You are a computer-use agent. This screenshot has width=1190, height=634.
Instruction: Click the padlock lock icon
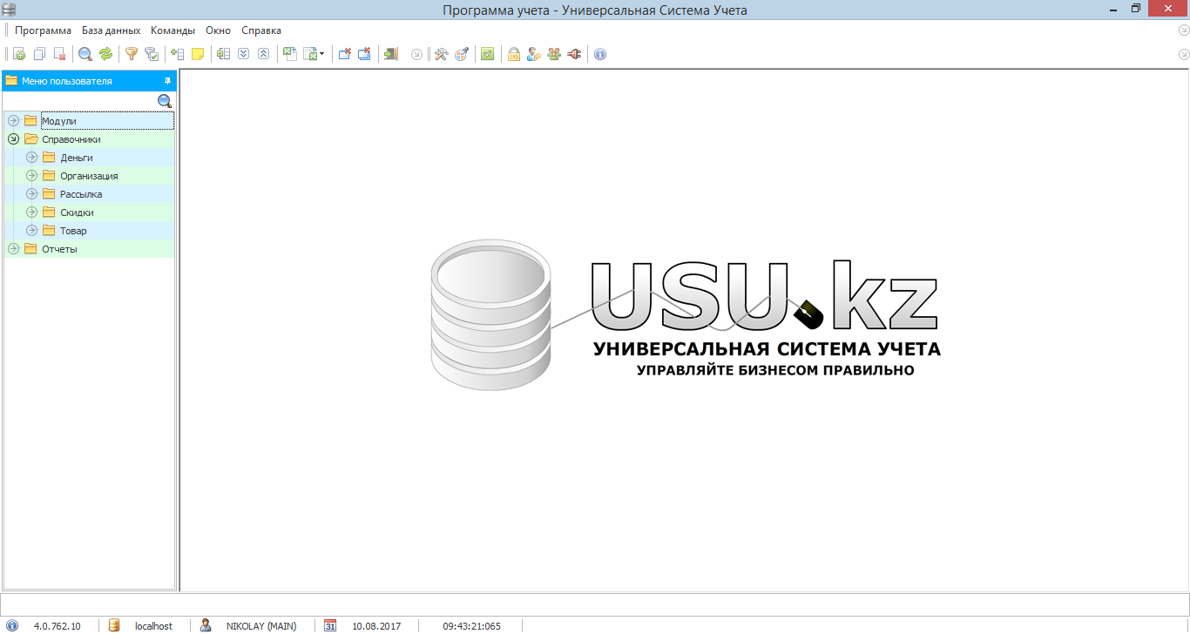514,54
